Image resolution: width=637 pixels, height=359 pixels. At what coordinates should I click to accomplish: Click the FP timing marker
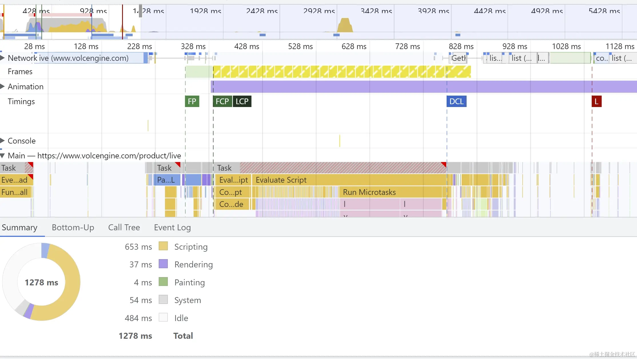click(192, 101)
